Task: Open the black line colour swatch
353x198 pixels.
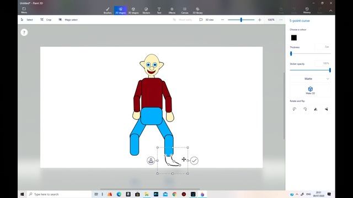Action: [x=294, y=38]
